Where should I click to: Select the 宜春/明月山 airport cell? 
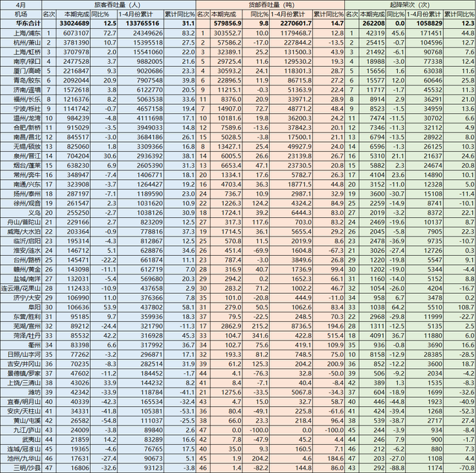pyautogui.click(x=21, y=402)
